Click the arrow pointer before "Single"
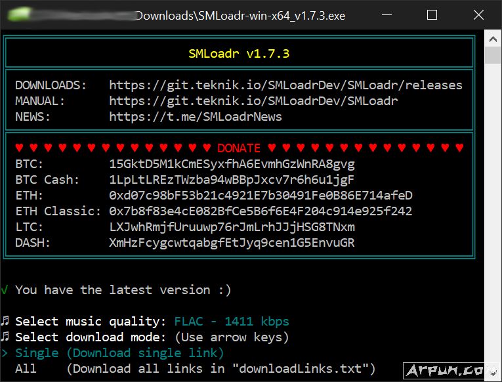 point(5,353)
